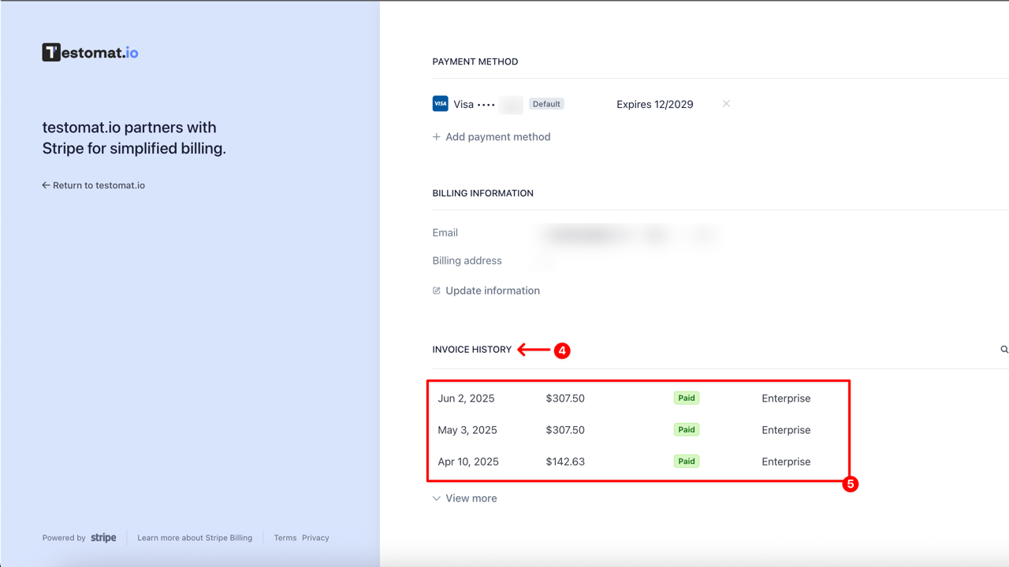The width and height of the screenshot is (1009, 567).
Task: Click the back arrow before Return to testomat.io
Action: pyautogui.click(x=45, y=184)
